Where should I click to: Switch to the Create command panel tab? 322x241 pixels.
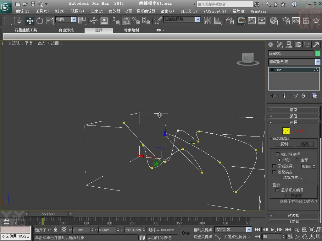tap(271, 45)
